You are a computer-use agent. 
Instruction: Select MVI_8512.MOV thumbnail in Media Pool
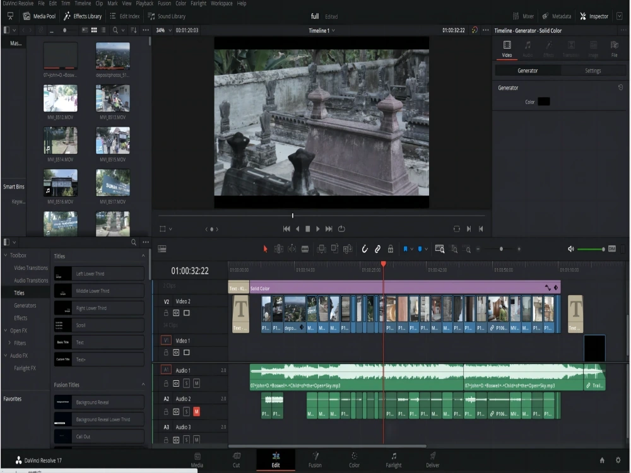click(61, 98)
